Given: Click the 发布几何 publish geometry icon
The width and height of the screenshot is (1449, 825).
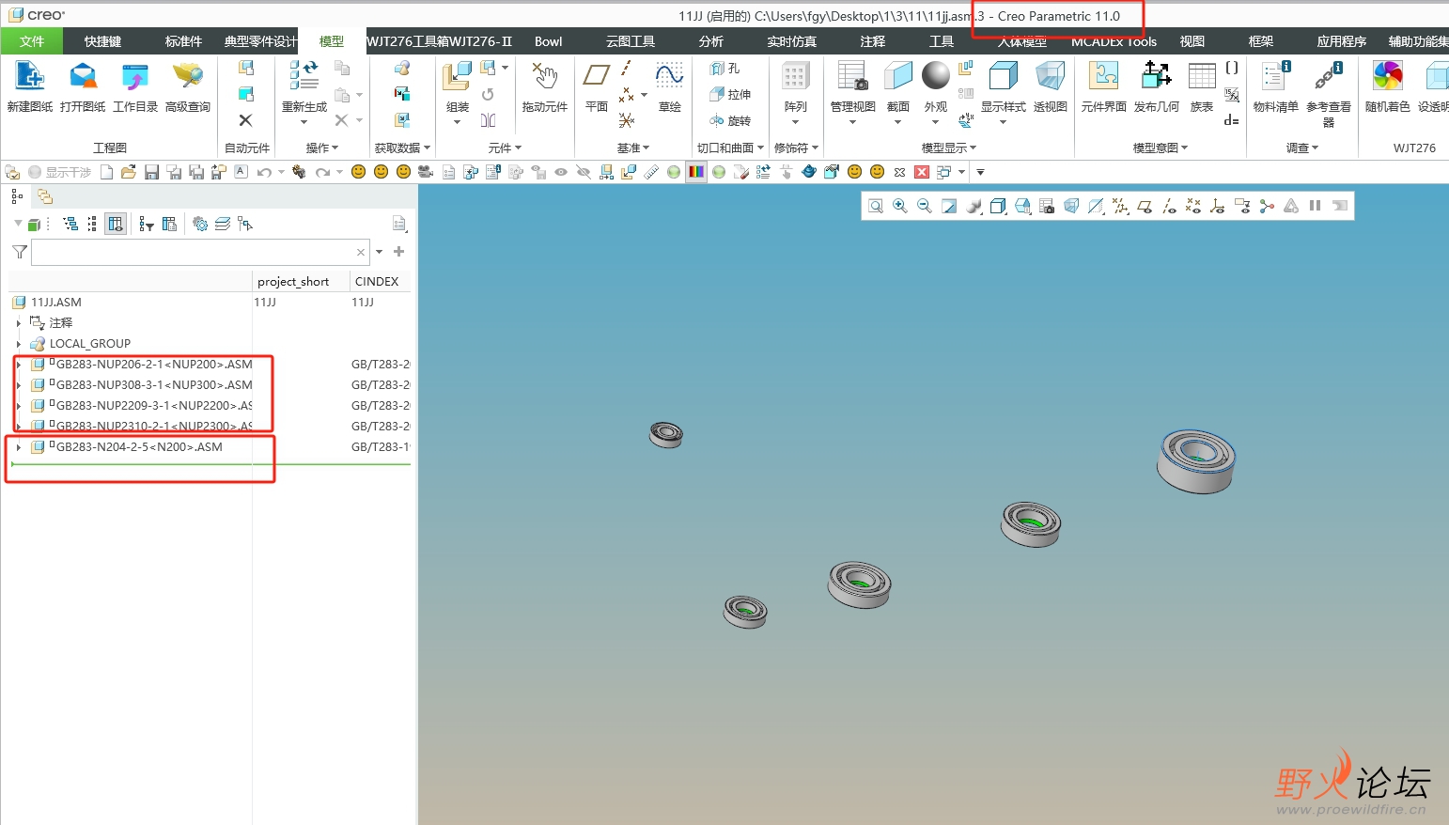Looking at the screenshot, I should tap(1156, 75).
